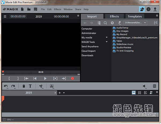Open Title editor T icon
Image resolution: width=161 pixels, height=124 pixels.
[x=30, y=86]
